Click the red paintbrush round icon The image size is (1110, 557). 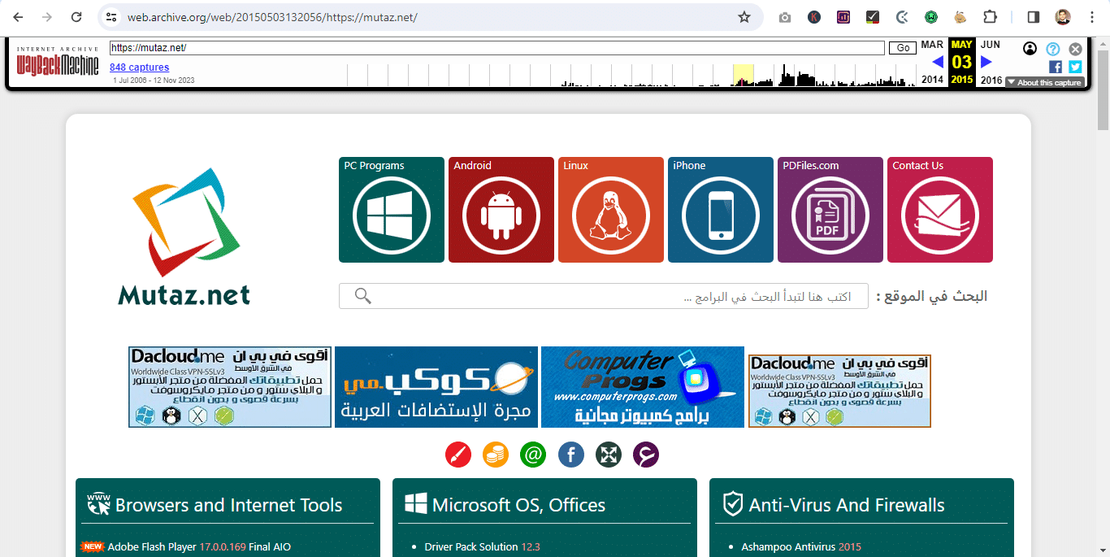(458, 455)
